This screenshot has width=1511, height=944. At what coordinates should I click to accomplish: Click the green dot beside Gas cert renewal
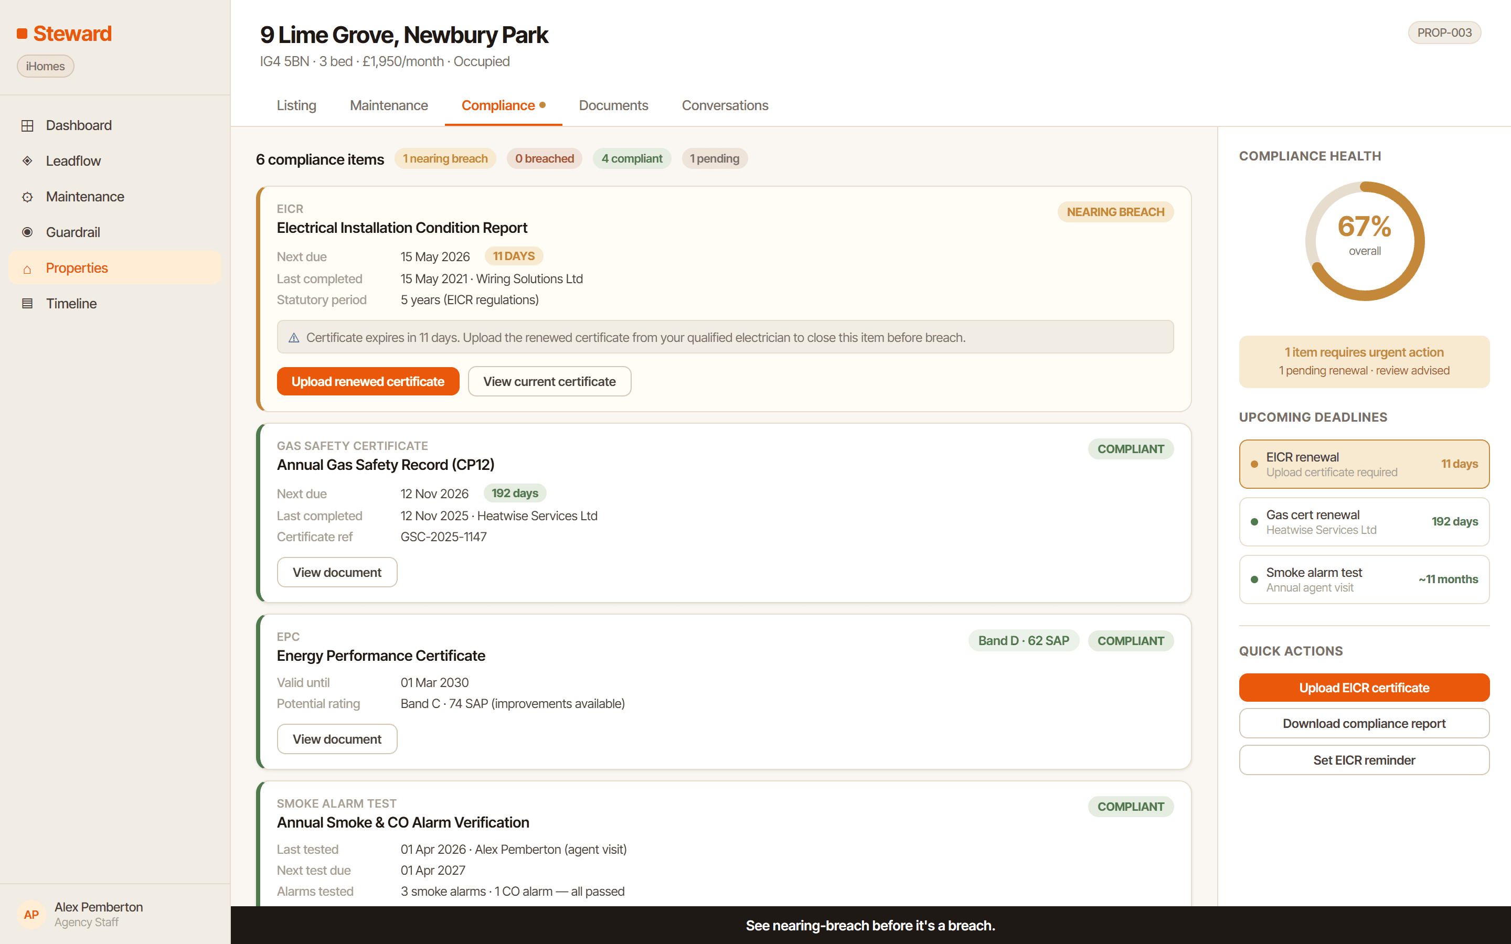point(1254,522)
